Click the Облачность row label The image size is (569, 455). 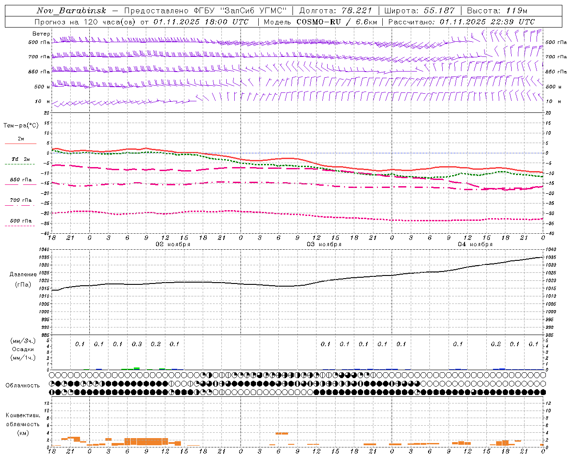pyautogui.click(x=23, y=385)
